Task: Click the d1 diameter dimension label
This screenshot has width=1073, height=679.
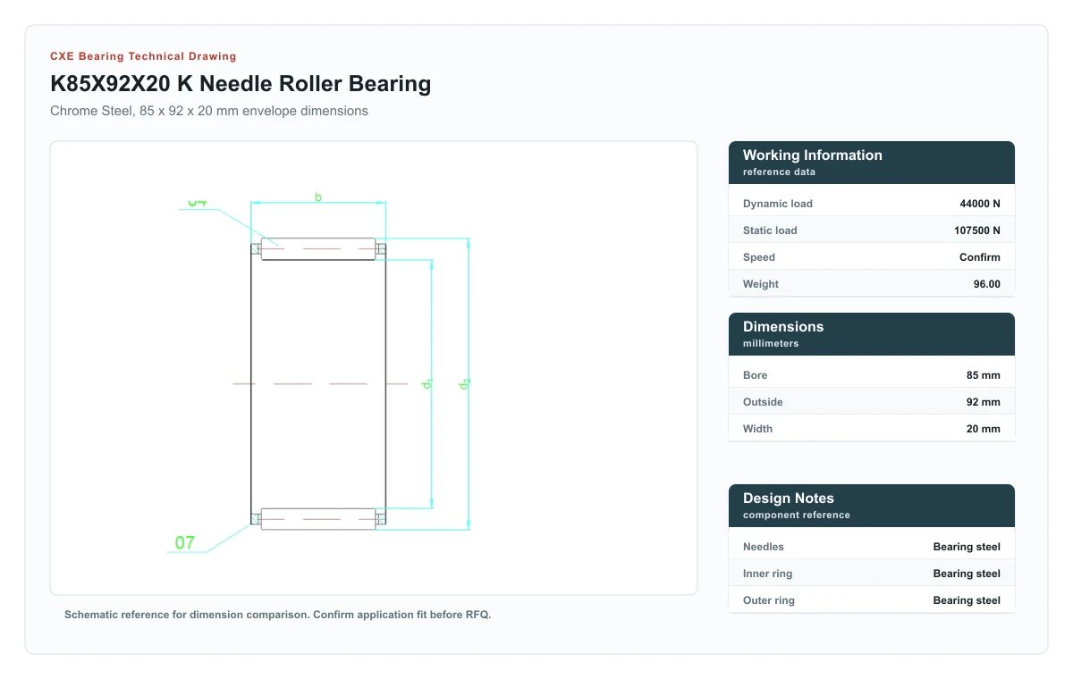Action: pyautogui.click(x=427, y=383)
